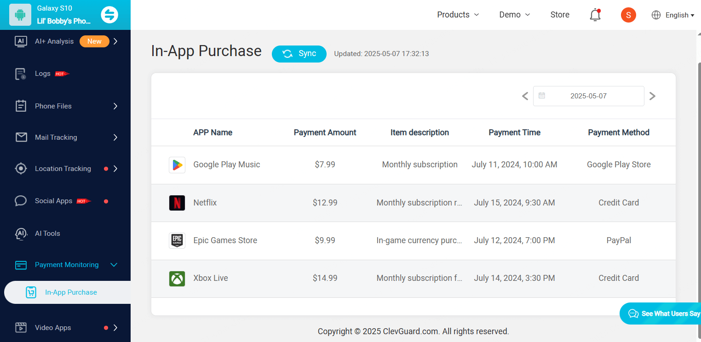Click the Payment Monitoring card icon

(21, 265)
